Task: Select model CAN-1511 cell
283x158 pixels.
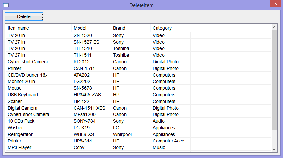Action: tap(84, 68)
